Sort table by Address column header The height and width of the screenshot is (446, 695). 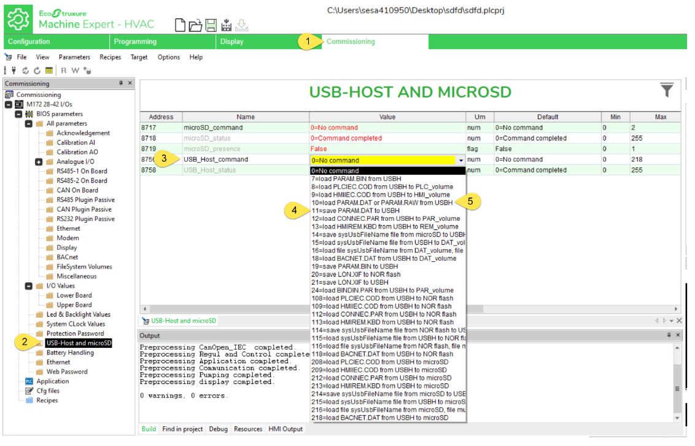161,117
